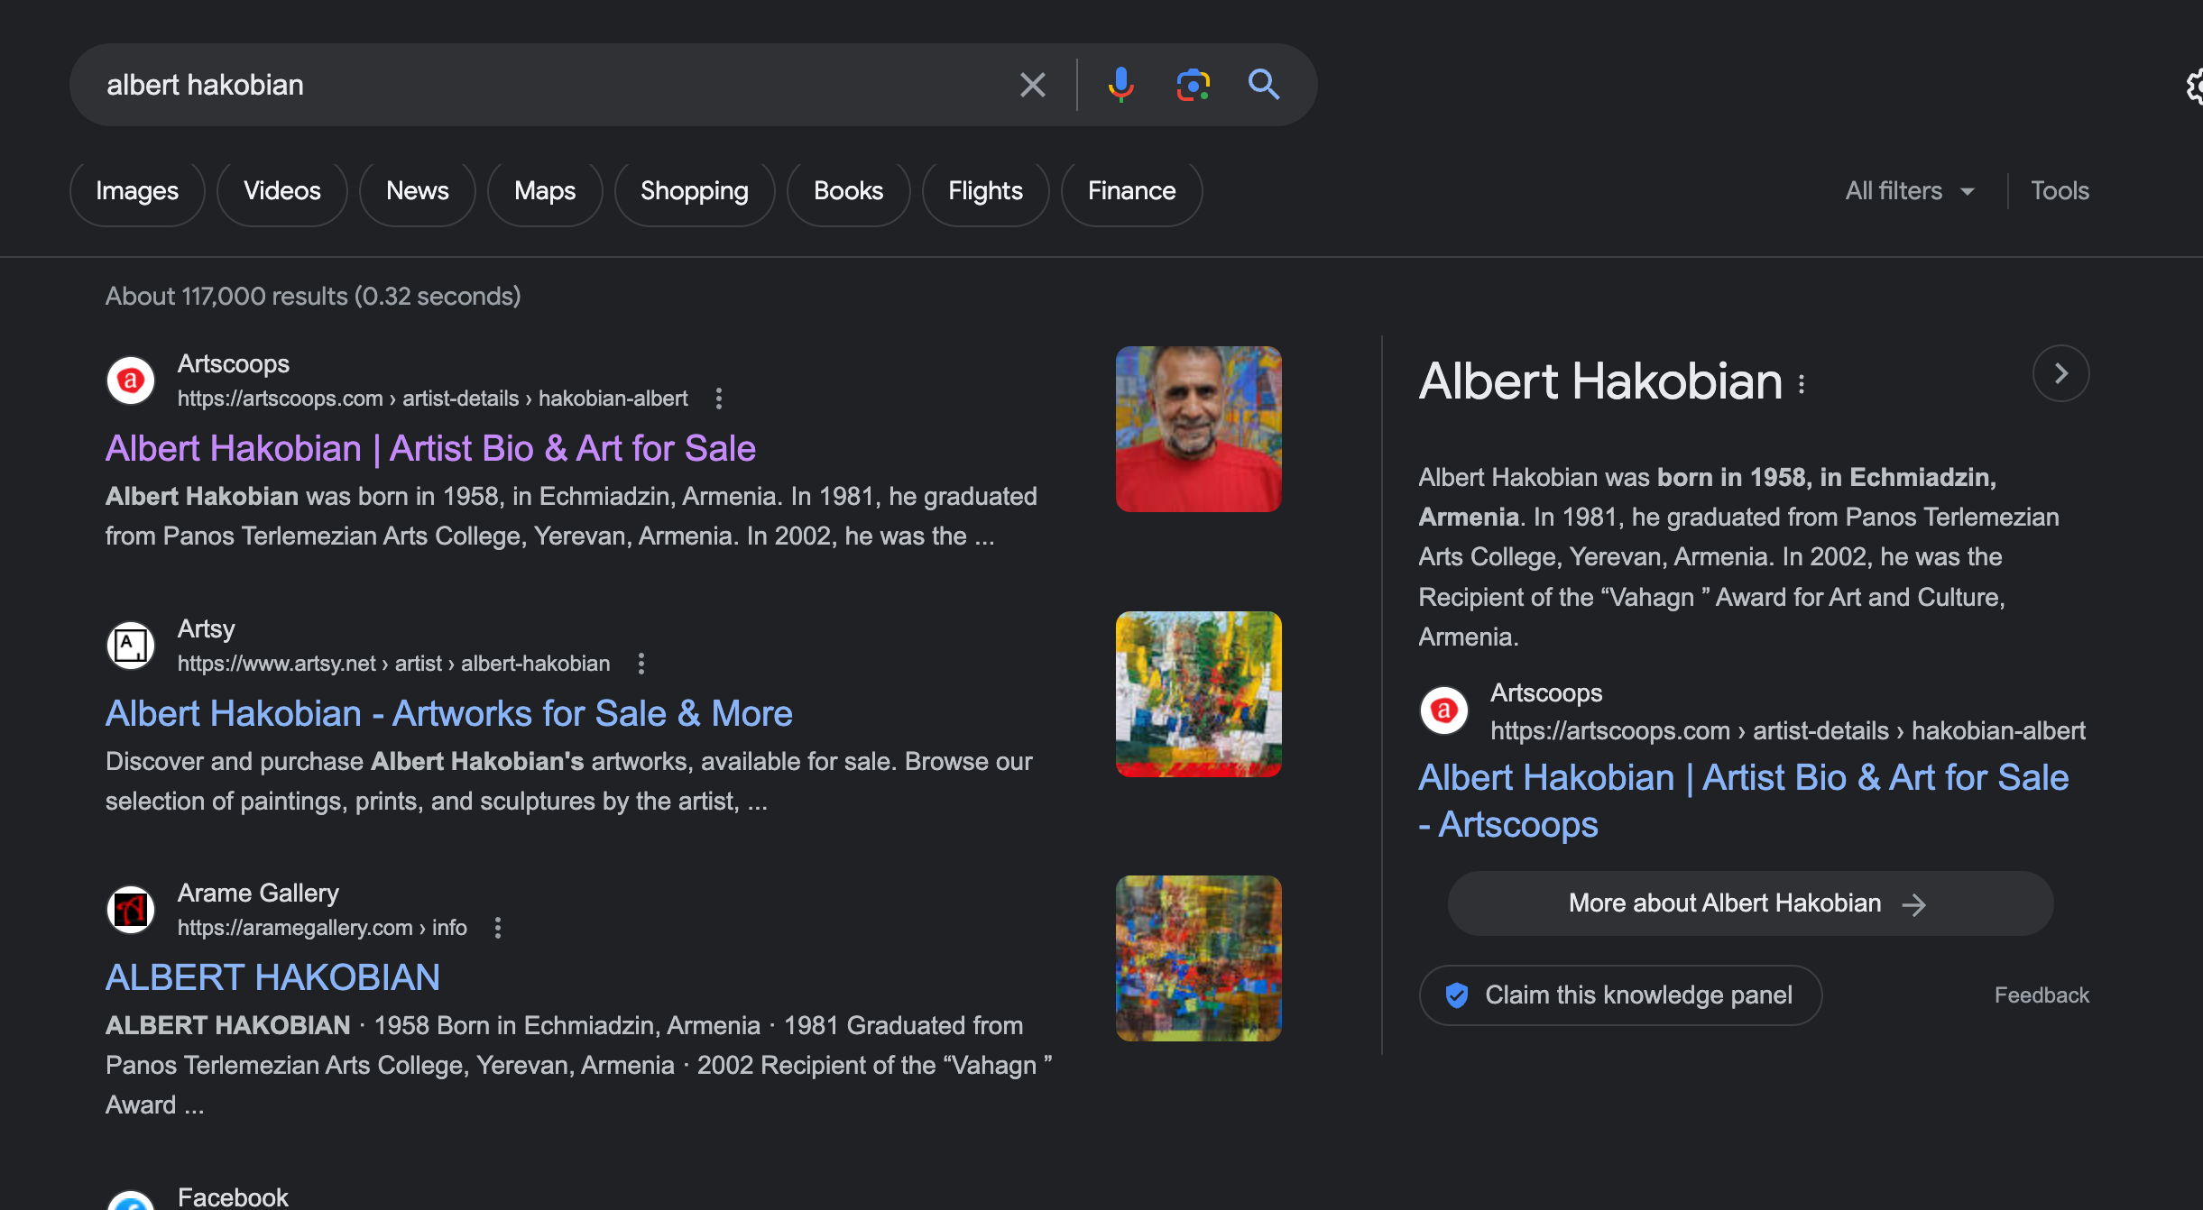Open the Tools options

coord(2060,191)
